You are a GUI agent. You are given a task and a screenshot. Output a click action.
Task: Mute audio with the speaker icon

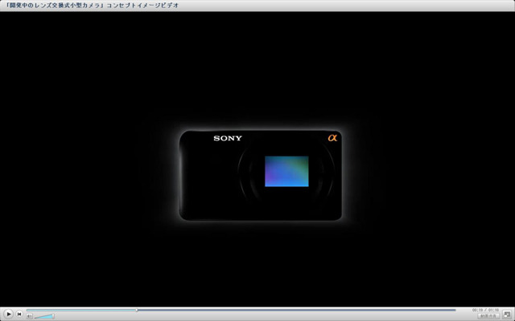tap(29, 316)
